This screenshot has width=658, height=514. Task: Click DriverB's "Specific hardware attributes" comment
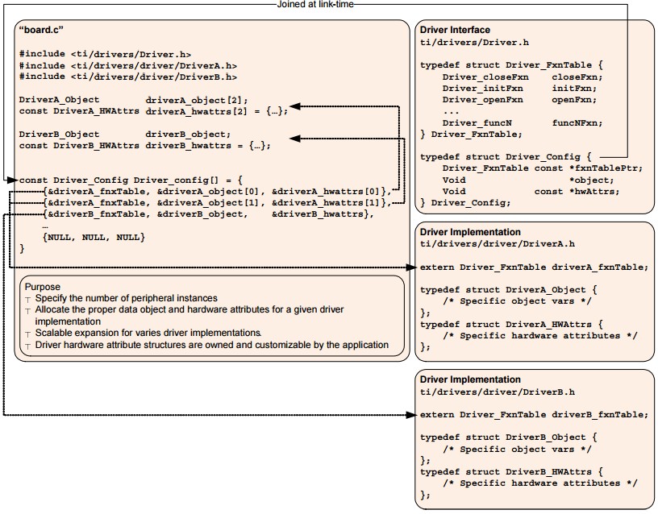click(539, 483)
